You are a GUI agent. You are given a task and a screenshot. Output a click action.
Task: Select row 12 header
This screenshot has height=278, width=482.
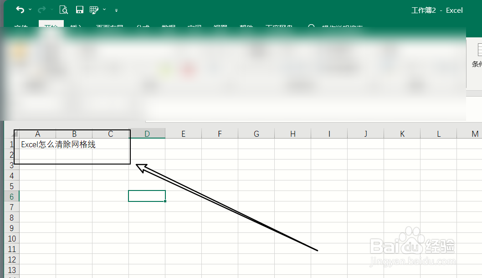(12, 259)
